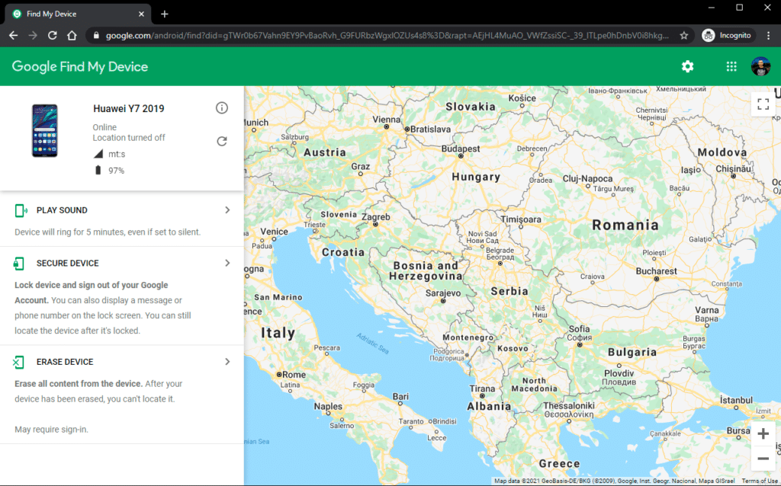Click the Google Find My Device title
The image size is (781, 486).
(79, 67)
